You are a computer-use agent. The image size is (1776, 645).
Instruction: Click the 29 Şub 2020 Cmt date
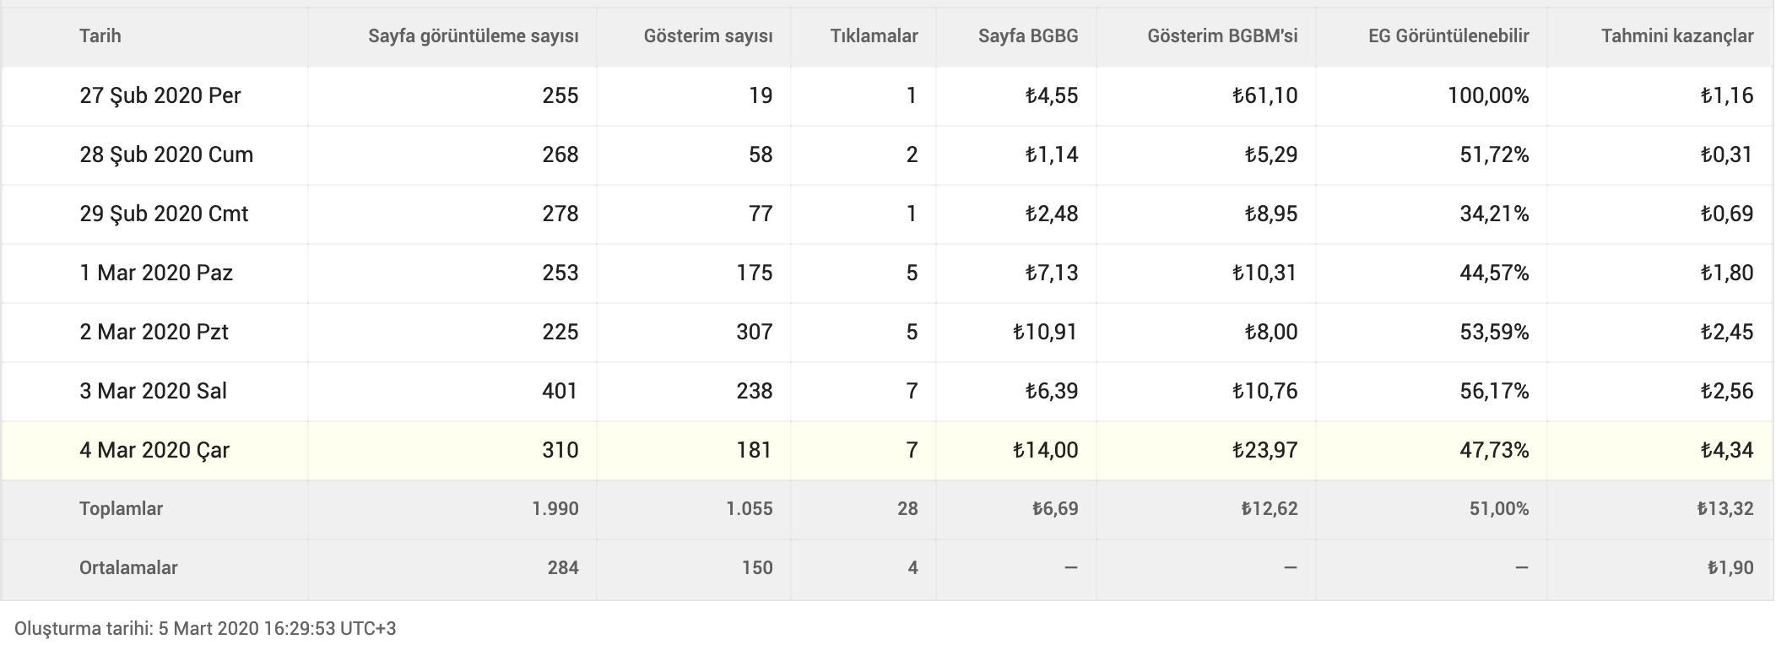pyautogui.click(x=164, y=214)
